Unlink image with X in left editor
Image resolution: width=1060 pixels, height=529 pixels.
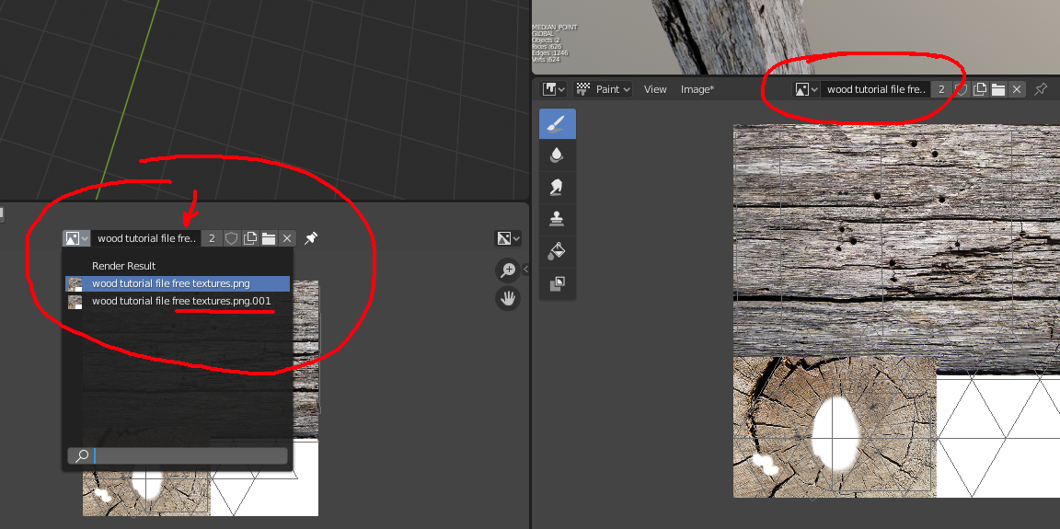coord(287,237)
